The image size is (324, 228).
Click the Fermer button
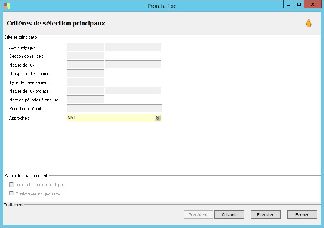[x=302, y=215]
